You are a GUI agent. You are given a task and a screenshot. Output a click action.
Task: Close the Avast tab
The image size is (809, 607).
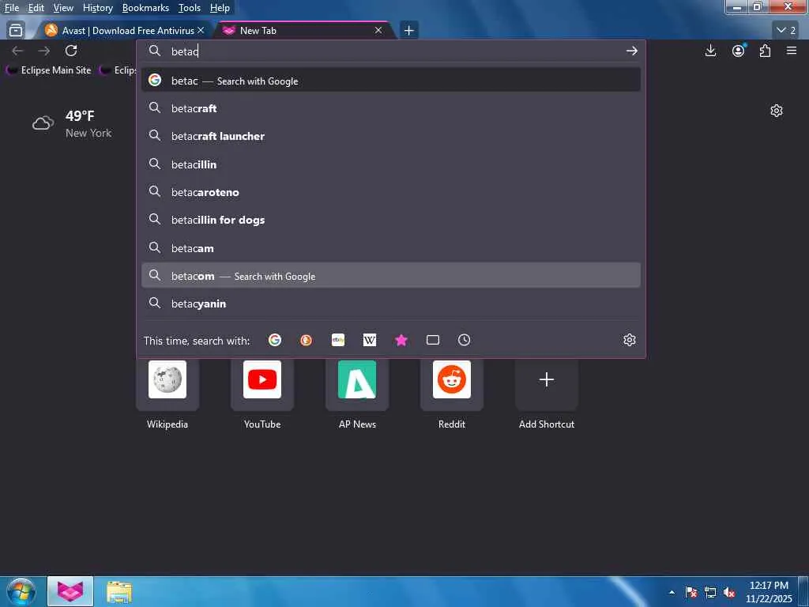(x=201, y=31)
